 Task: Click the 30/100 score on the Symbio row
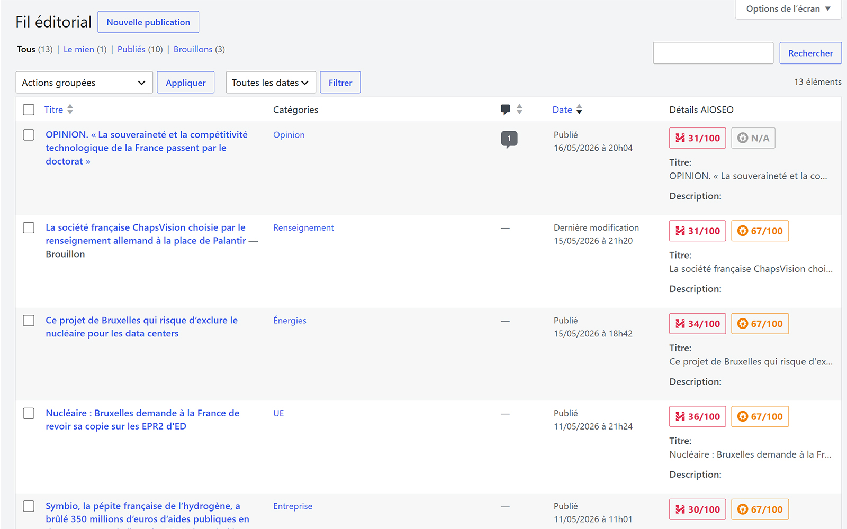pyautogui.click(x=698, y=509)
